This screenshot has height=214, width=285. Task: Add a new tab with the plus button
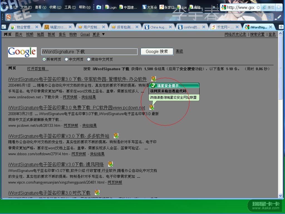[x=281, y=27]
